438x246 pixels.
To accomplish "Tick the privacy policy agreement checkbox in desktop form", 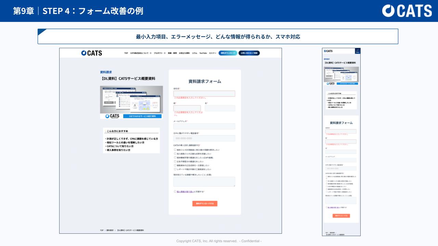I will pyautogui.click(x=175, y=191).
